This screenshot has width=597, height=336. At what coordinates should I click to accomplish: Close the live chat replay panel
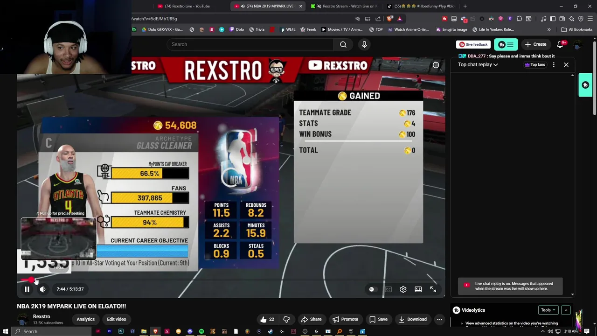566,65
